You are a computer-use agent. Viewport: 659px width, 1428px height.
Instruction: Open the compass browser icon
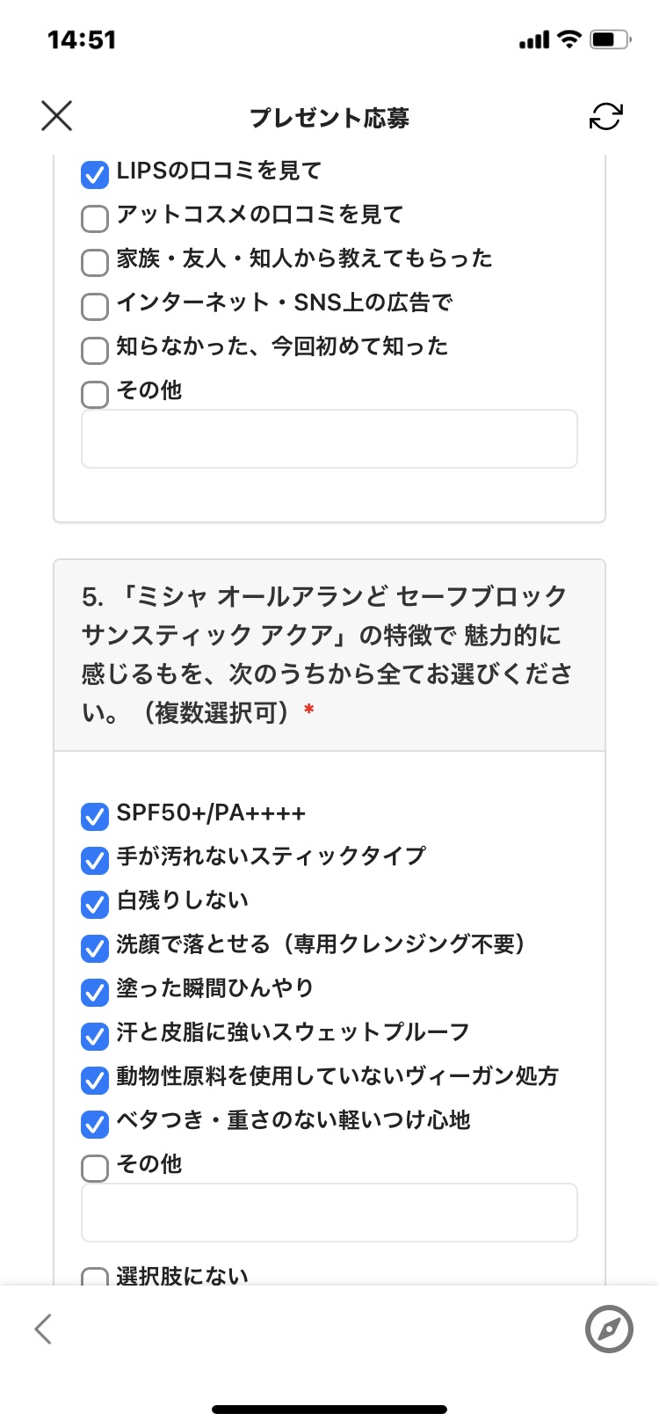(x=609, y=1329)
